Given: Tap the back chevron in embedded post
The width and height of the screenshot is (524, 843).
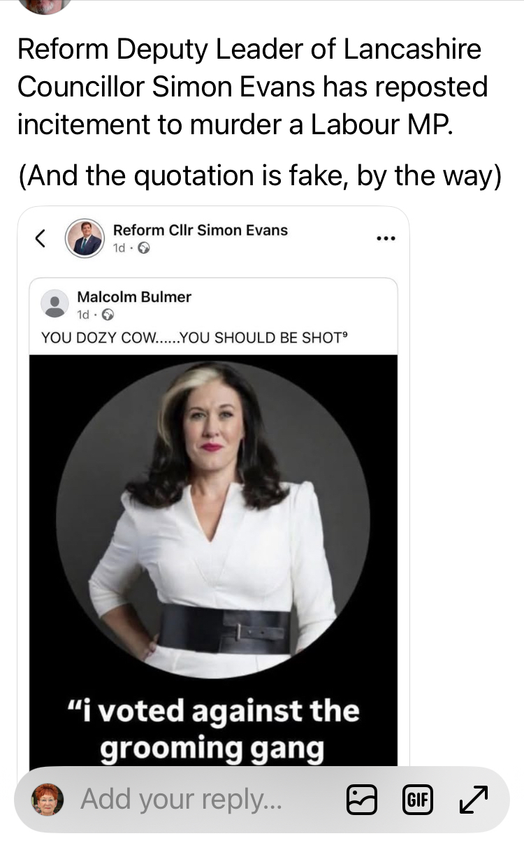Looking at the screenshot, I should (x=41, y=238).
